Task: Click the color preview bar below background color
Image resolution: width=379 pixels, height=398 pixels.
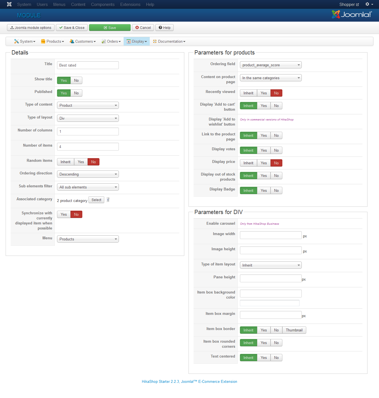Action: (x=270, y=303)
